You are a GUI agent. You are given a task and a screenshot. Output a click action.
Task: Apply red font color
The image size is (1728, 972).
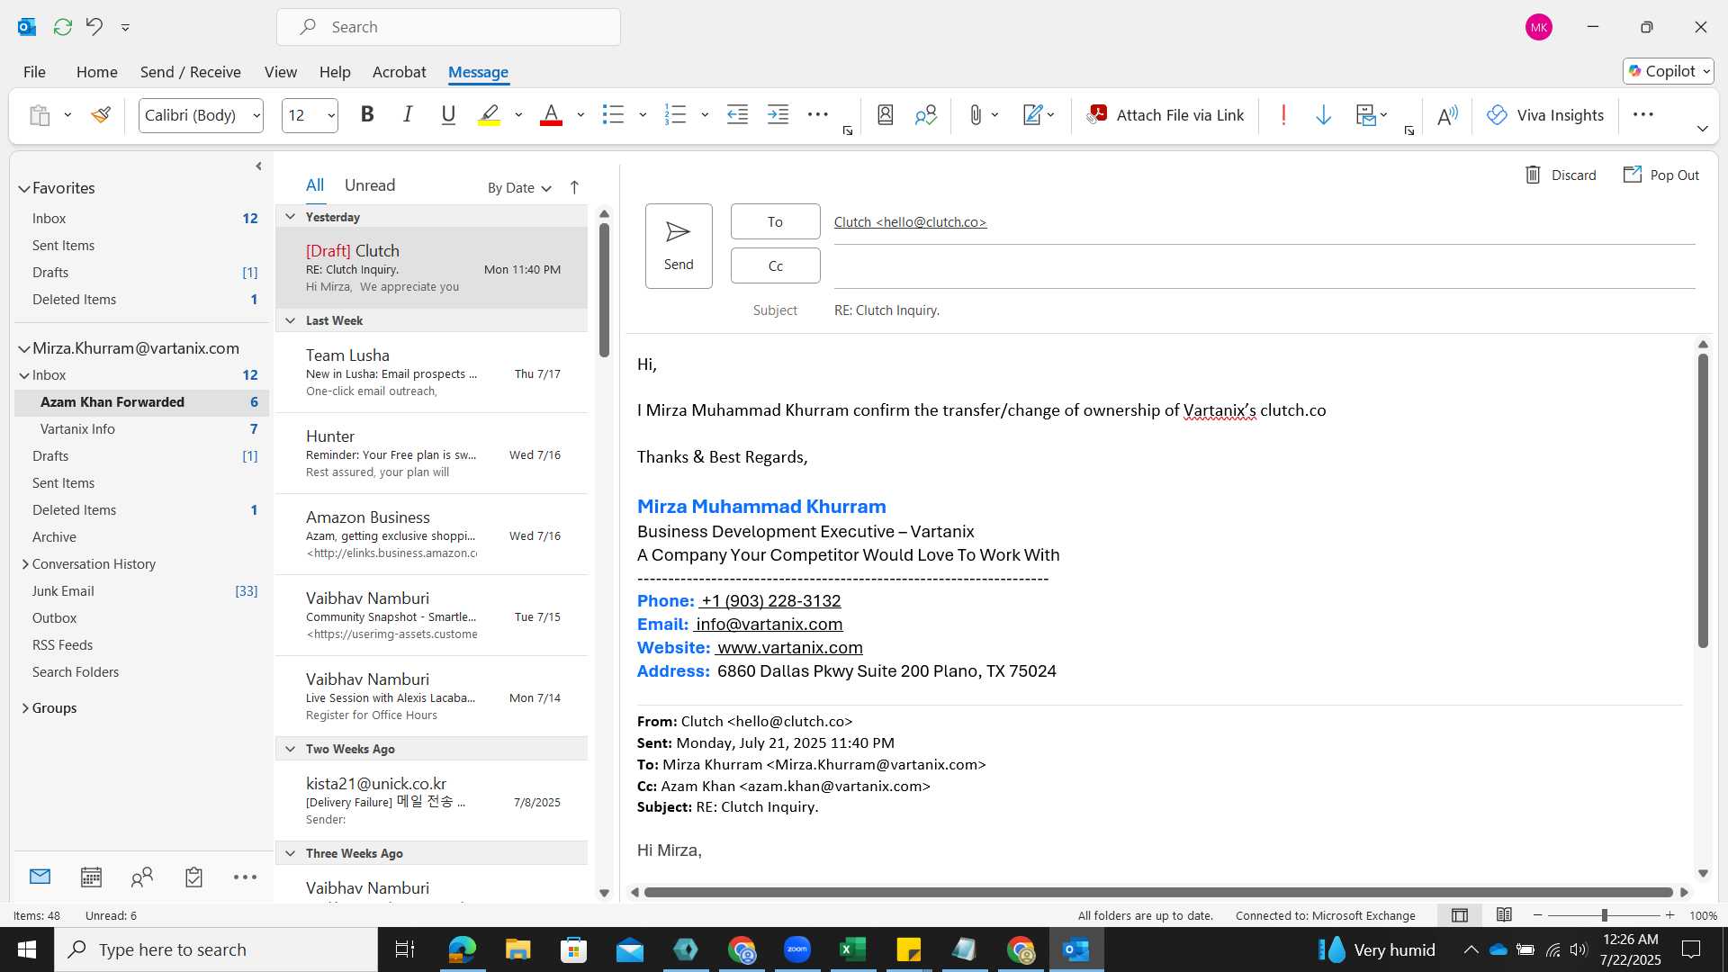[551, 115]
